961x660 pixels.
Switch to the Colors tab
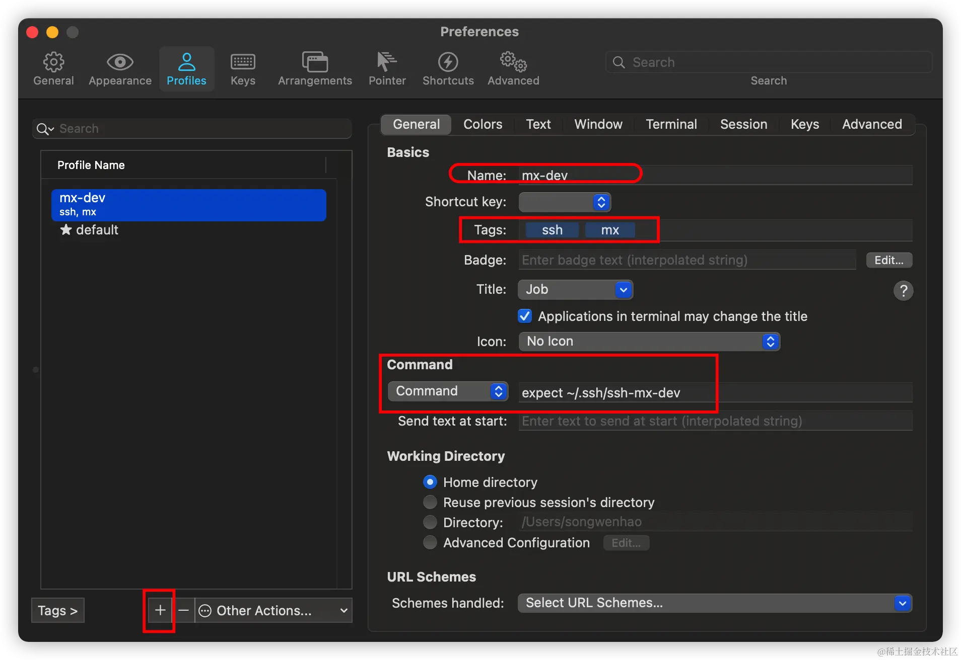pos(483,124)
